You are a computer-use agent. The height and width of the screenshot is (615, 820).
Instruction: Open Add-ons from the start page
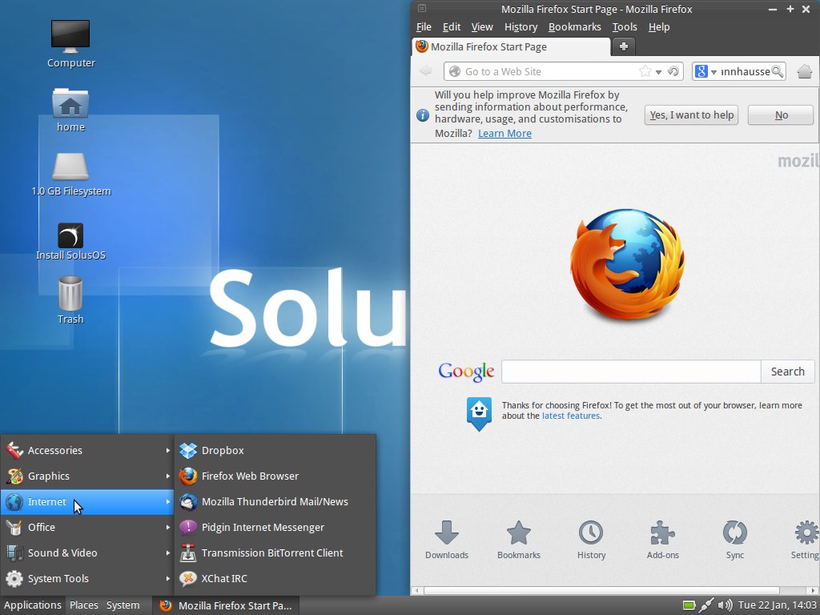[662, 540]
